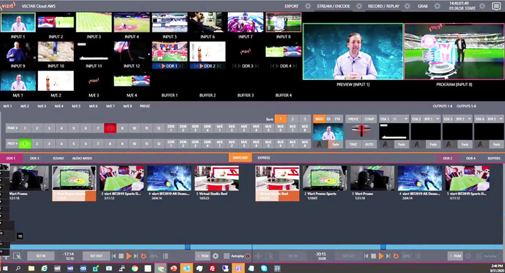This screenshot has height=273, width=505.
Task: Switch to the EXPRESS tab
Action: pos(263,158)
